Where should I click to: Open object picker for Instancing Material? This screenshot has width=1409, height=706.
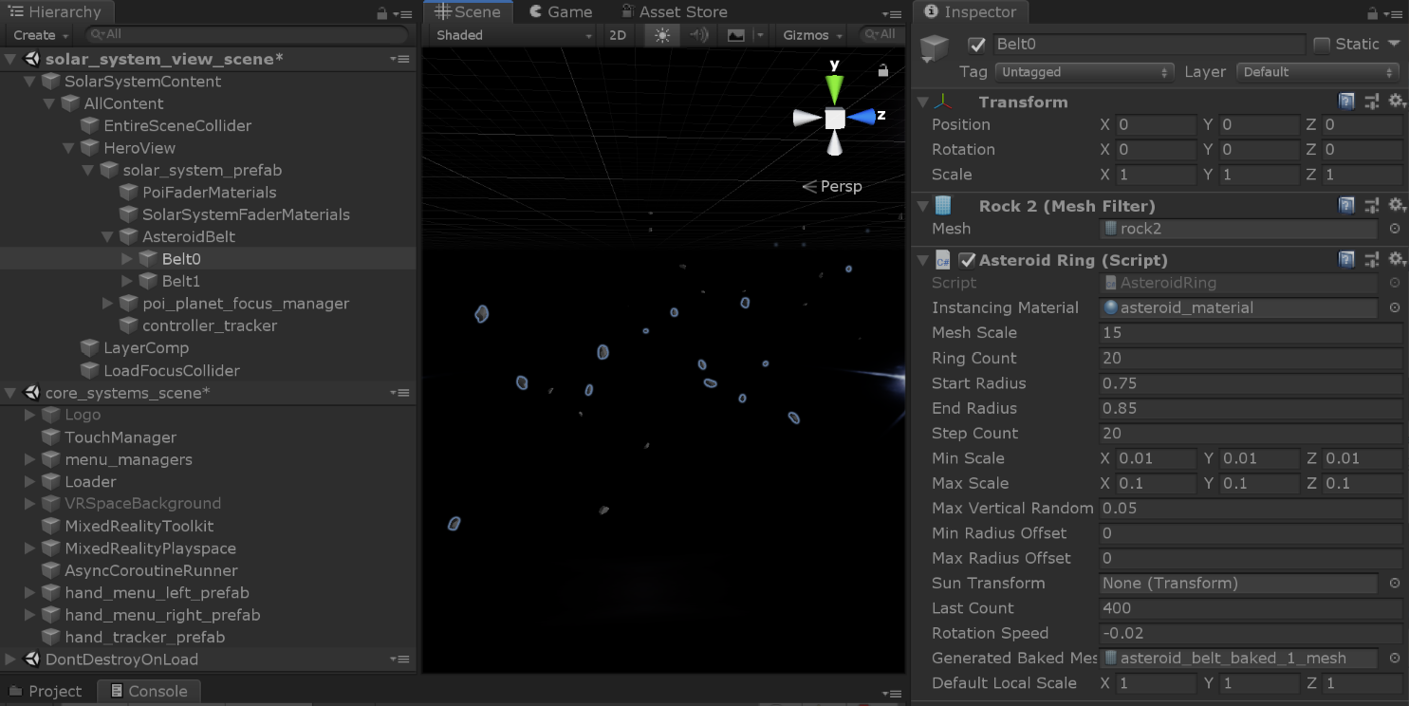1394,307
